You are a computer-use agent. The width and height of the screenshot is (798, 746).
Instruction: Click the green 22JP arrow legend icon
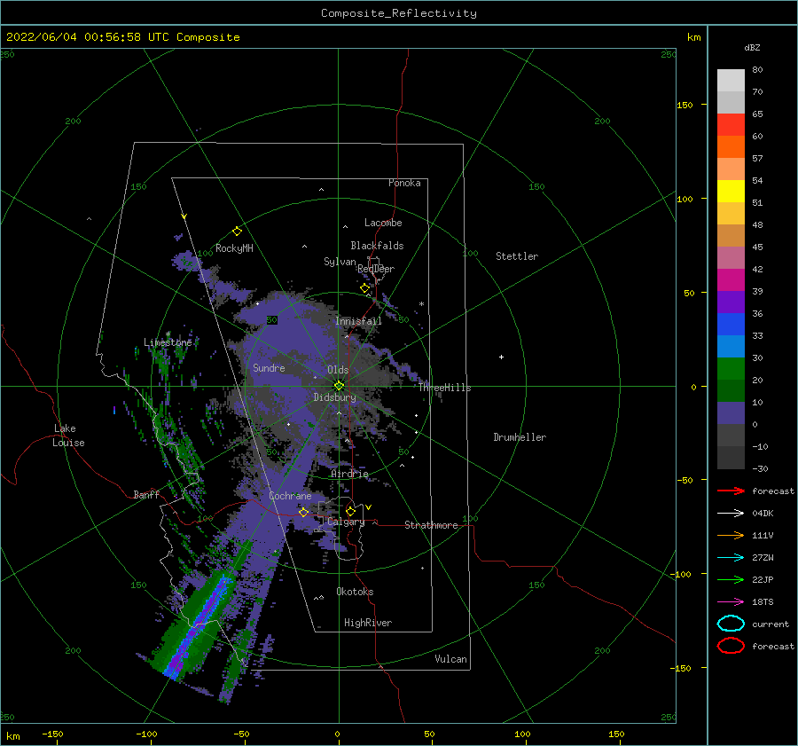pyautogui.click(x=731, y=579)
